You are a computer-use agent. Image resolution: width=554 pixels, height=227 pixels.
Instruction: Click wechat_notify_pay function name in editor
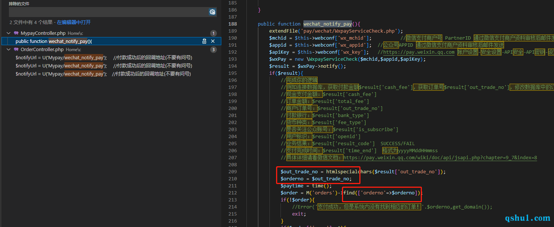pyautogui.click(x=327, y=24)
